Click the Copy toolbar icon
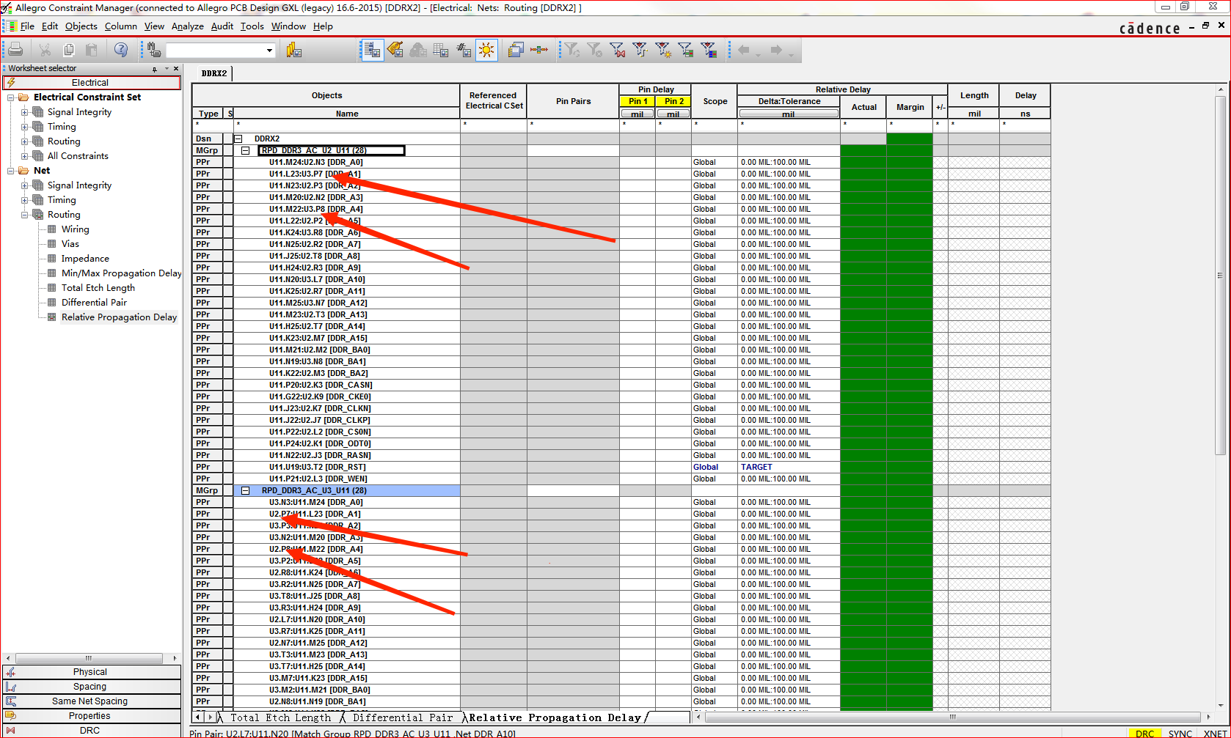1231x738 pixels. (x=69, y=50)
